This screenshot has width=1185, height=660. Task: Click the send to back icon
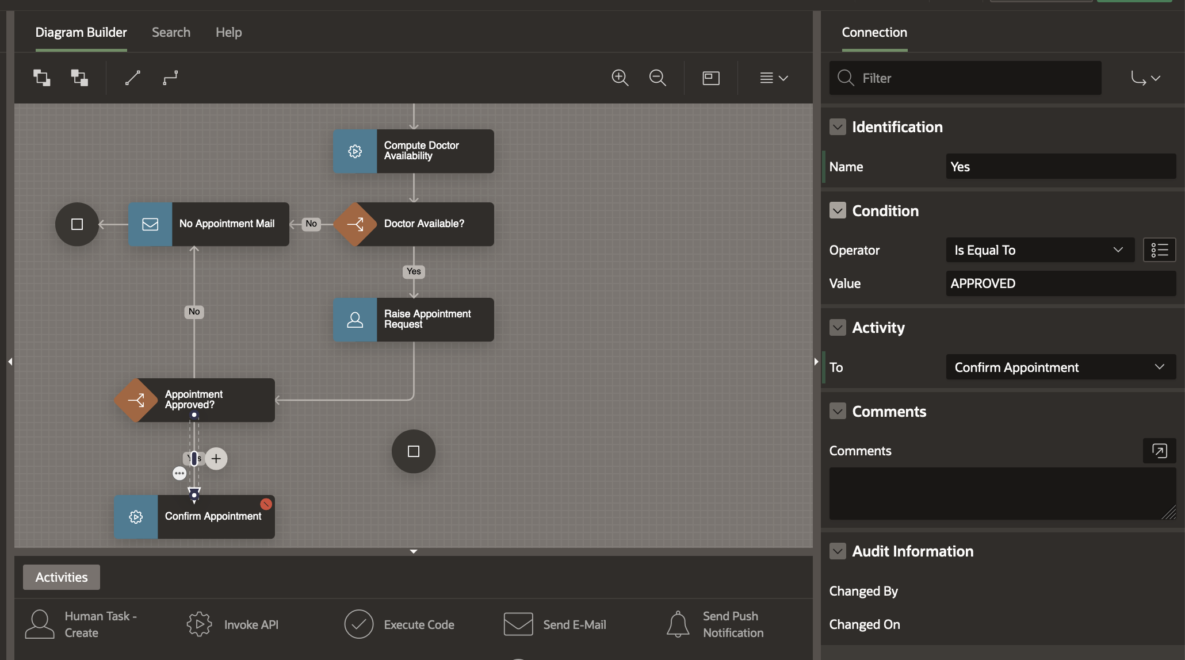click(x=79, y=78)
